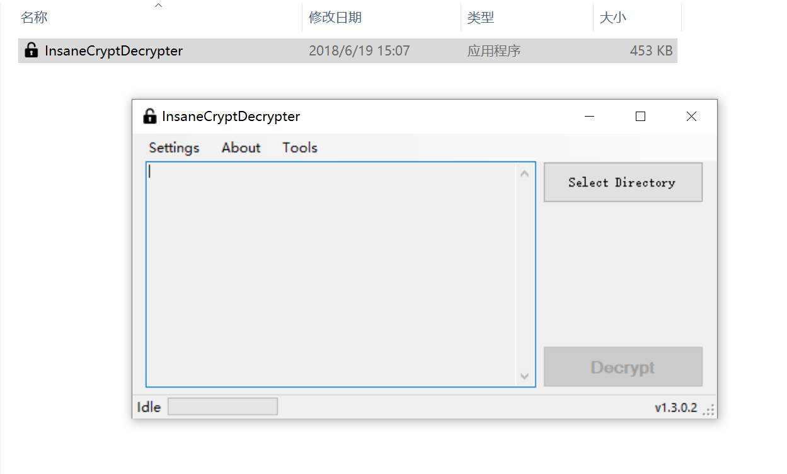
Task: Click the log scrollbar up arrow
Action: click(x=525, y=173)
